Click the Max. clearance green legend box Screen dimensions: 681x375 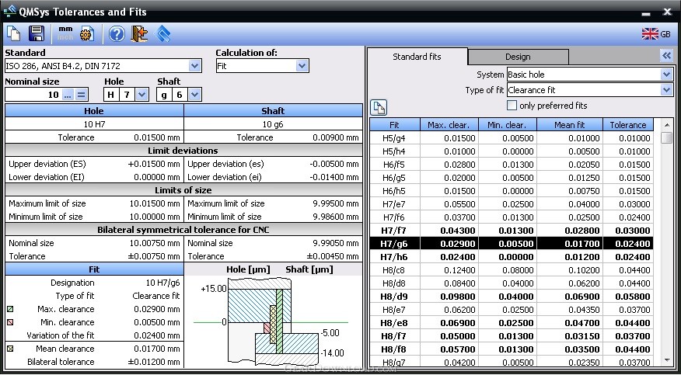[x=10, y=309]
